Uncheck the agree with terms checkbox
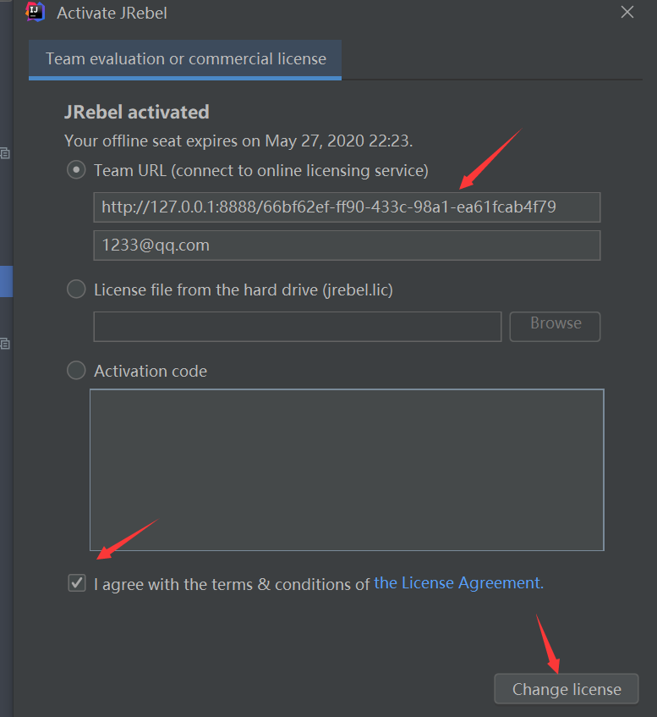The height and width of the screenshot is (717, 657). coord(77,583)
